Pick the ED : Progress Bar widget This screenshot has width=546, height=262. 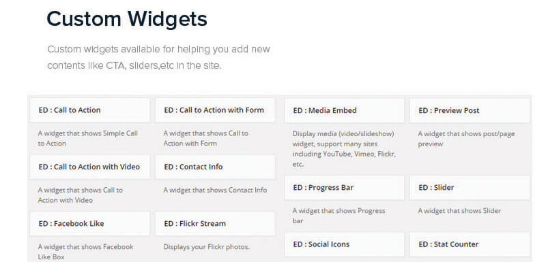345,188
